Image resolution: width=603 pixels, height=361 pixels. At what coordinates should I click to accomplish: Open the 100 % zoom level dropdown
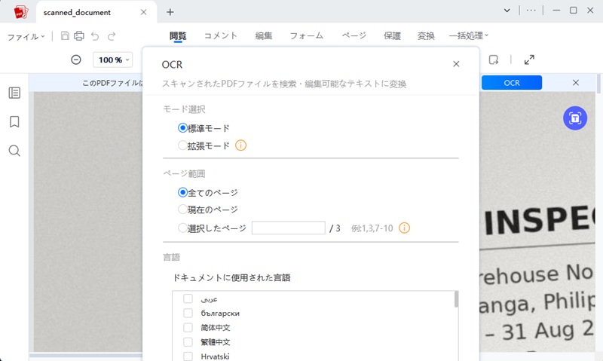coord(113,60)
